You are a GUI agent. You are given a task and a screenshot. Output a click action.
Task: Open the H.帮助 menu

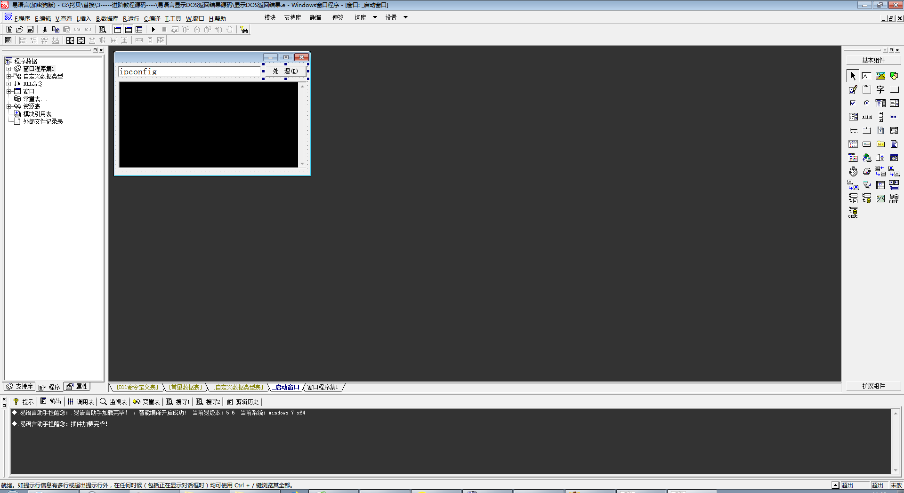click(x=218, y=19)
